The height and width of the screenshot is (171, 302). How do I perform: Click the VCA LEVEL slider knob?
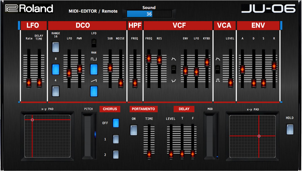click(x=231, y=83)
